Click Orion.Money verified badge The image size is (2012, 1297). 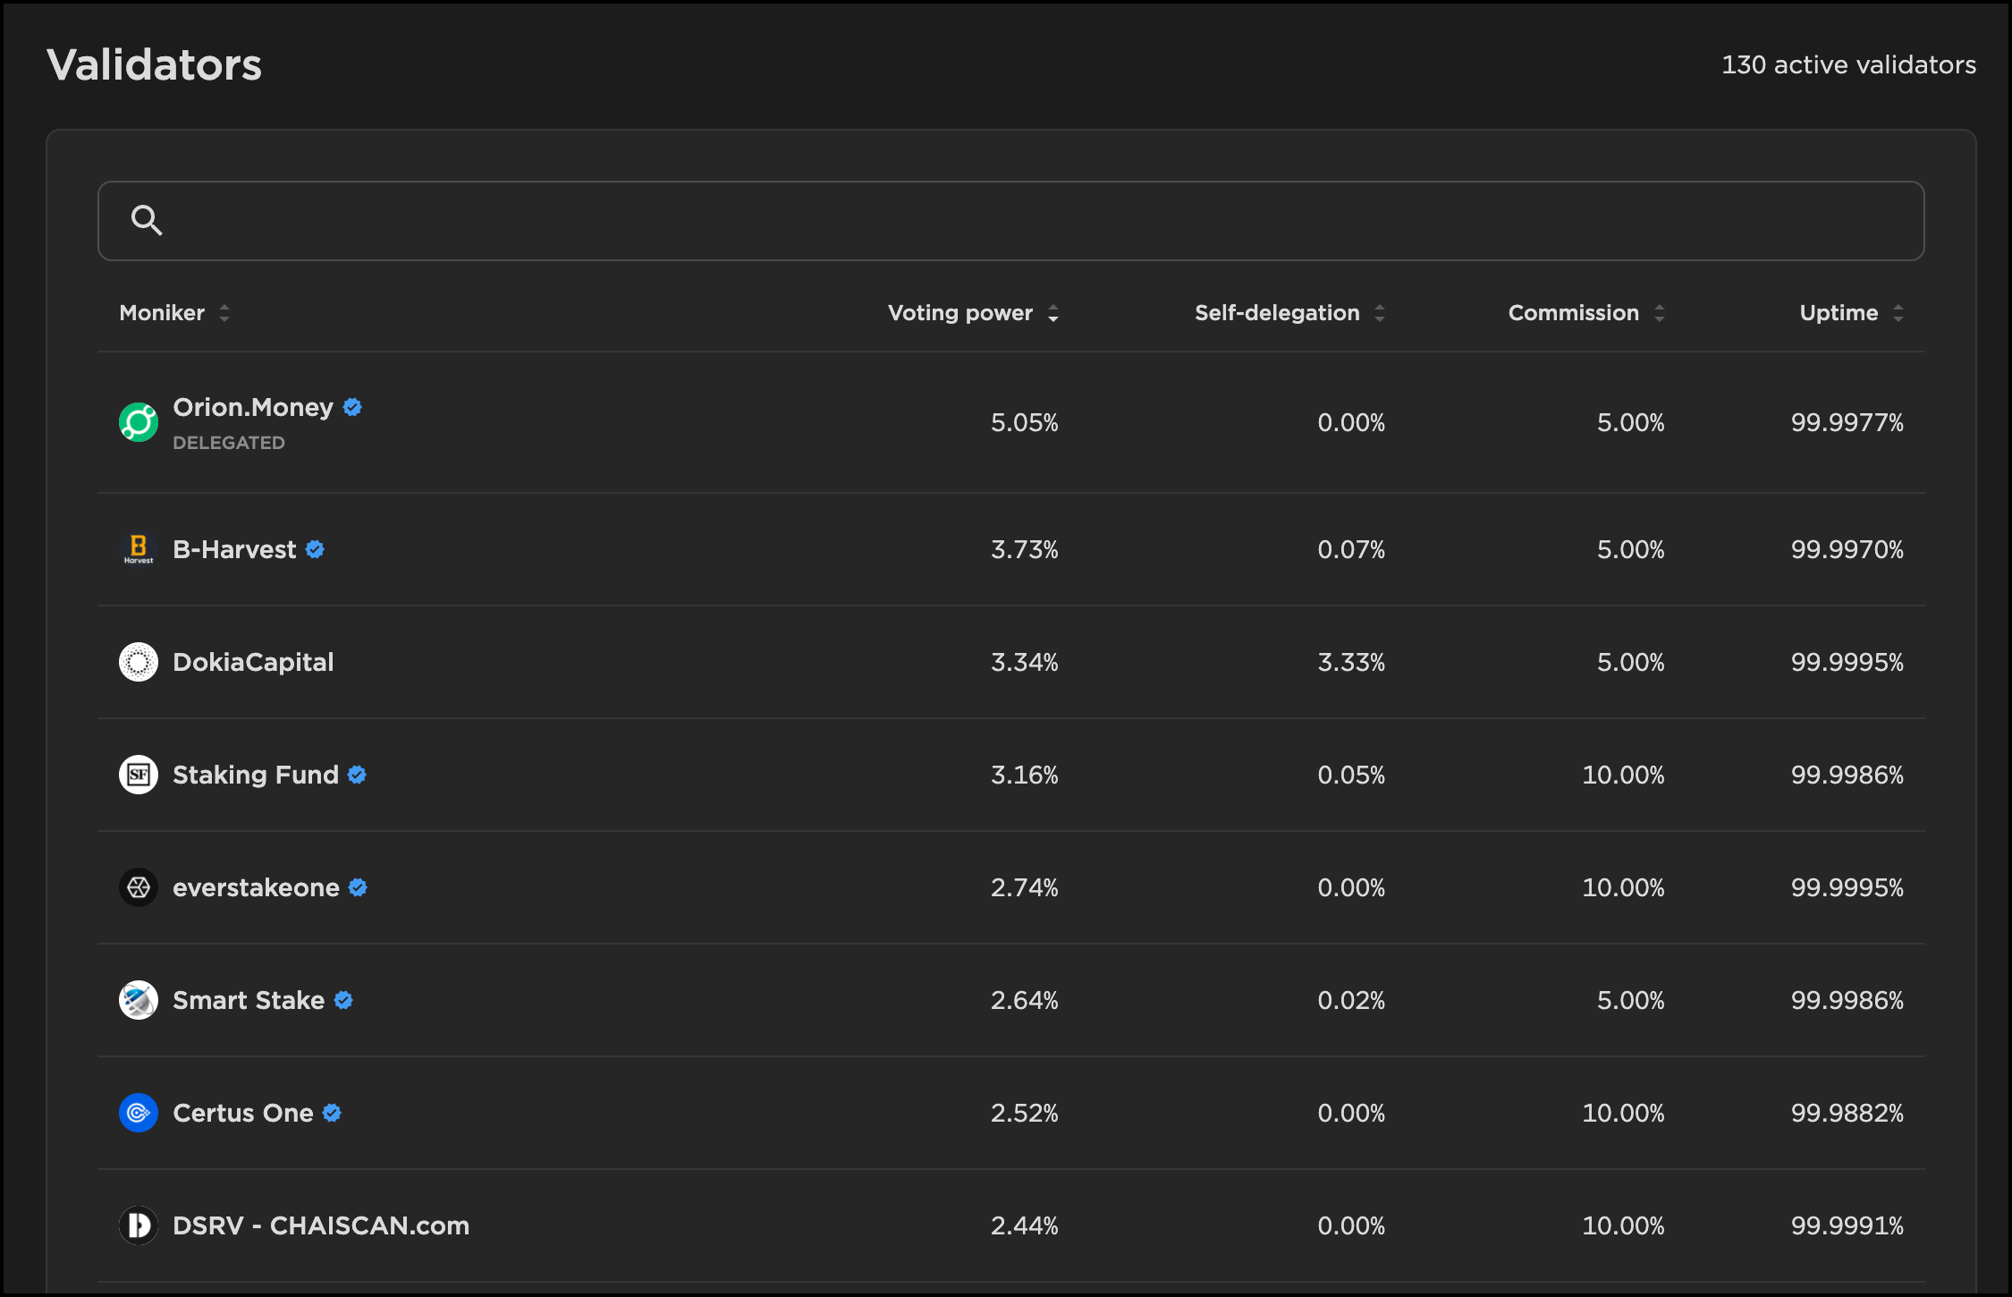coord(352,407)
